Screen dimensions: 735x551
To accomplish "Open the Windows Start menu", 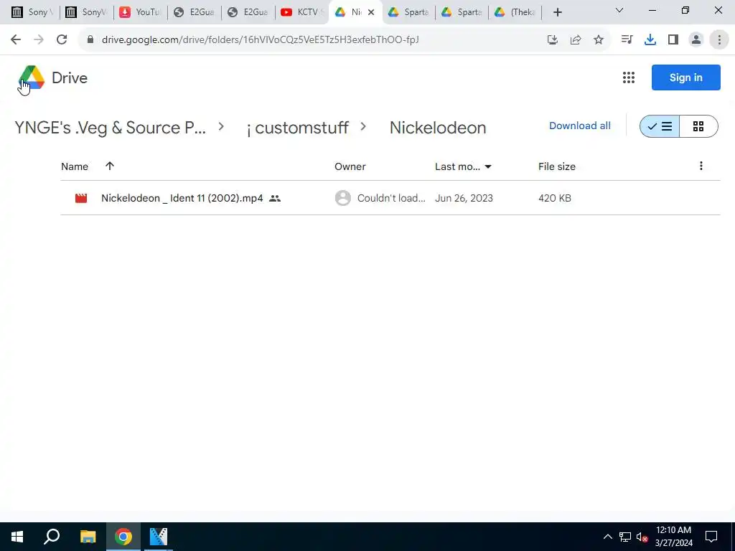I will pos(17,537).
